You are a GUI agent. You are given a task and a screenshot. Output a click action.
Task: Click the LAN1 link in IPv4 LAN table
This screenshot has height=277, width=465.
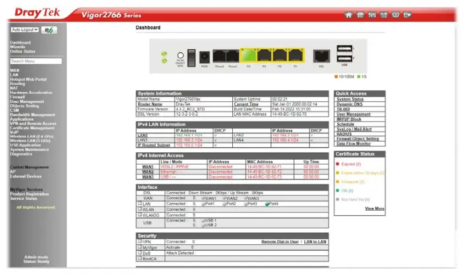pyautogui.click(x=142, y=136)
